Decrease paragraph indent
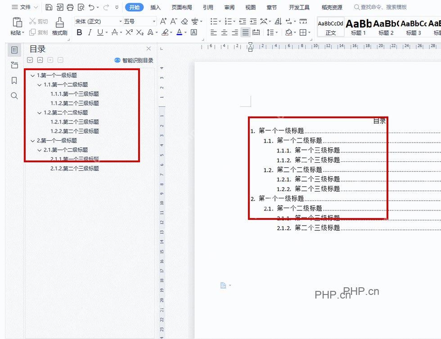This screenshot has height=339, width=441. click(243, 21)
